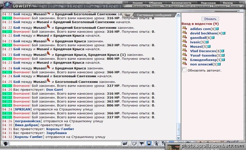This screenshot has height=150, width=246.
Task: Click private message arrow beside ivasic
Action: 184,41
